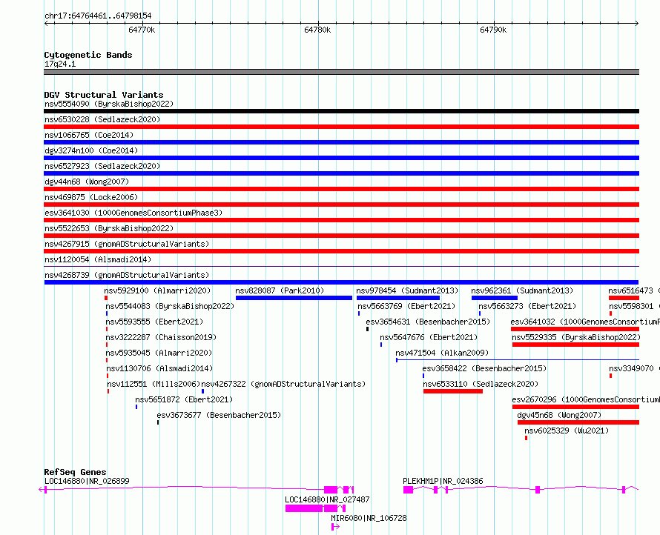Click left arrow of LOC146880 NR_026899 gene
This screenshot has width=660, height=535.
pyautogui.click(x=41, y=490)
